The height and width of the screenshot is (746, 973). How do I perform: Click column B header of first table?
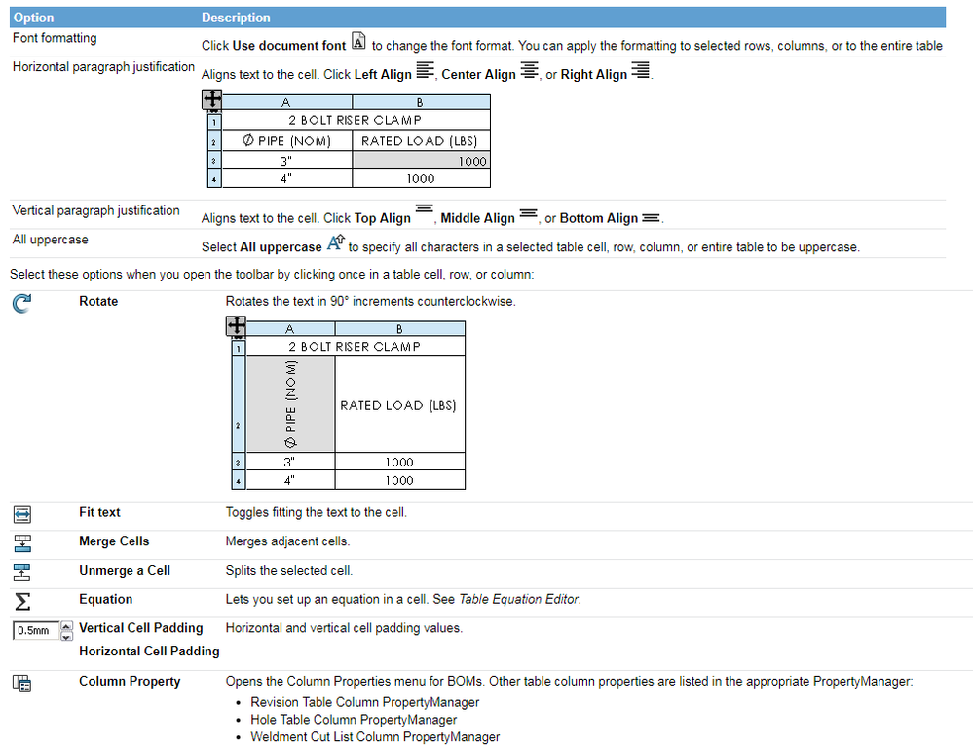pos(421,102)
